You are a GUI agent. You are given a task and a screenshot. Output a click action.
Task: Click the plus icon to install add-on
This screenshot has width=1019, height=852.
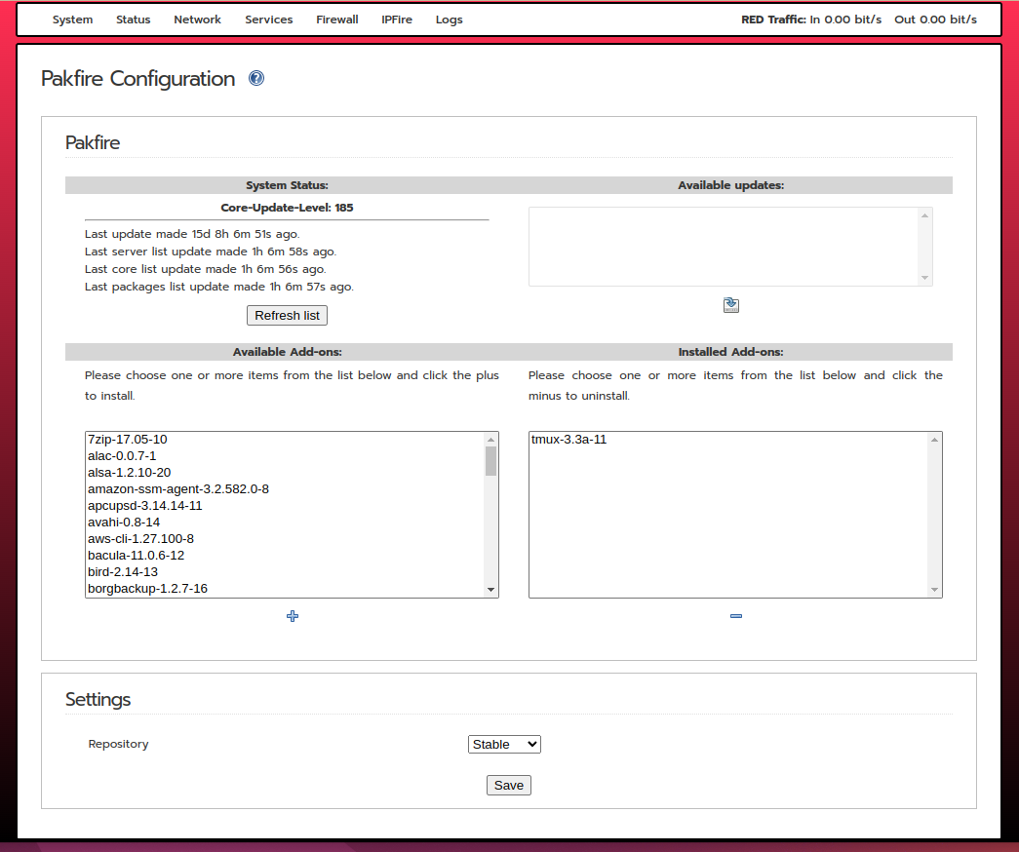click(x=293, y=616)
